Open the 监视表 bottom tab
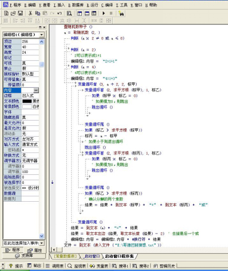The height and width of the screenshot is (271, 228). [76, 266]
